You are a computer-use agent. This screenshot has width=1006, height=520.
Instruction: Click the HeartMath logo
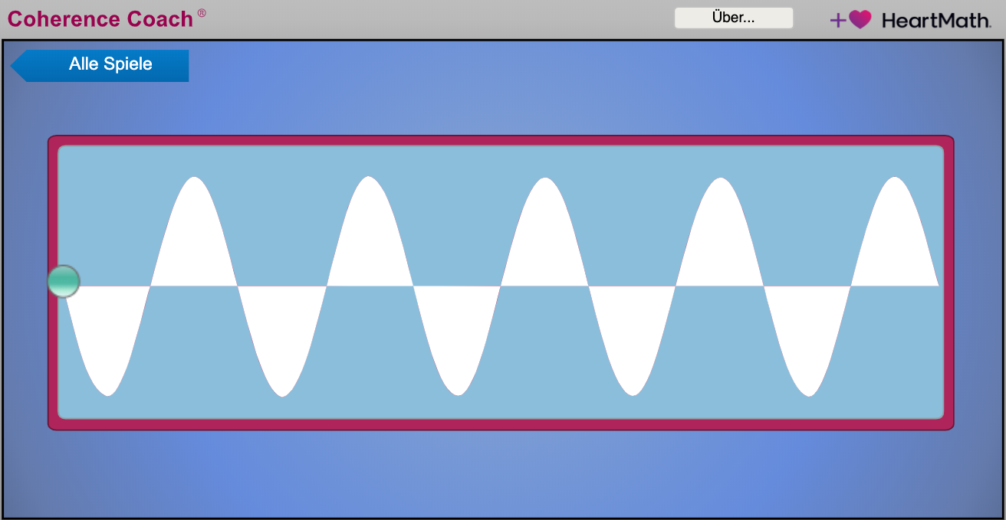coord(910,20)
